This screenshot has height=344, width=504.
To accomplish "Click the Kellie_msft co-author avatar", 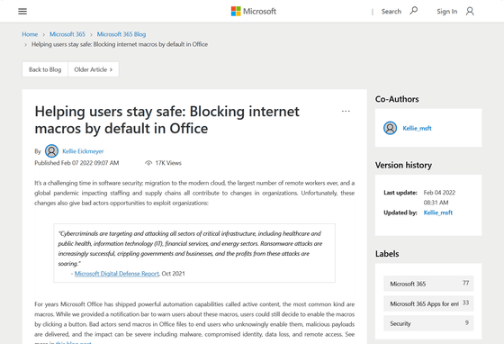I will pyautogui.click(x=390, y=128).
